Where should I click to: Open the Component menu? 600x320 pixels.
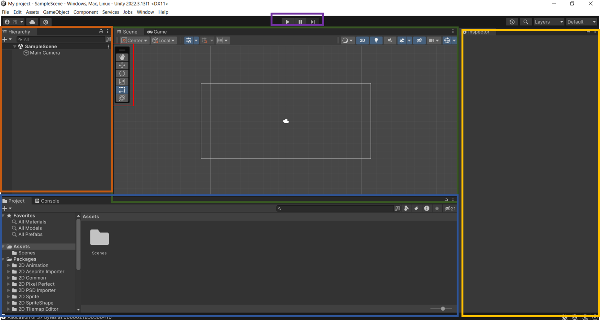86,12
